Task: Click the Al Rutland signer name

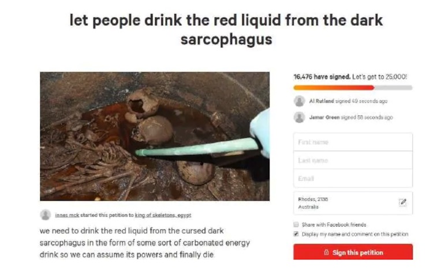Action: [322, 101]
